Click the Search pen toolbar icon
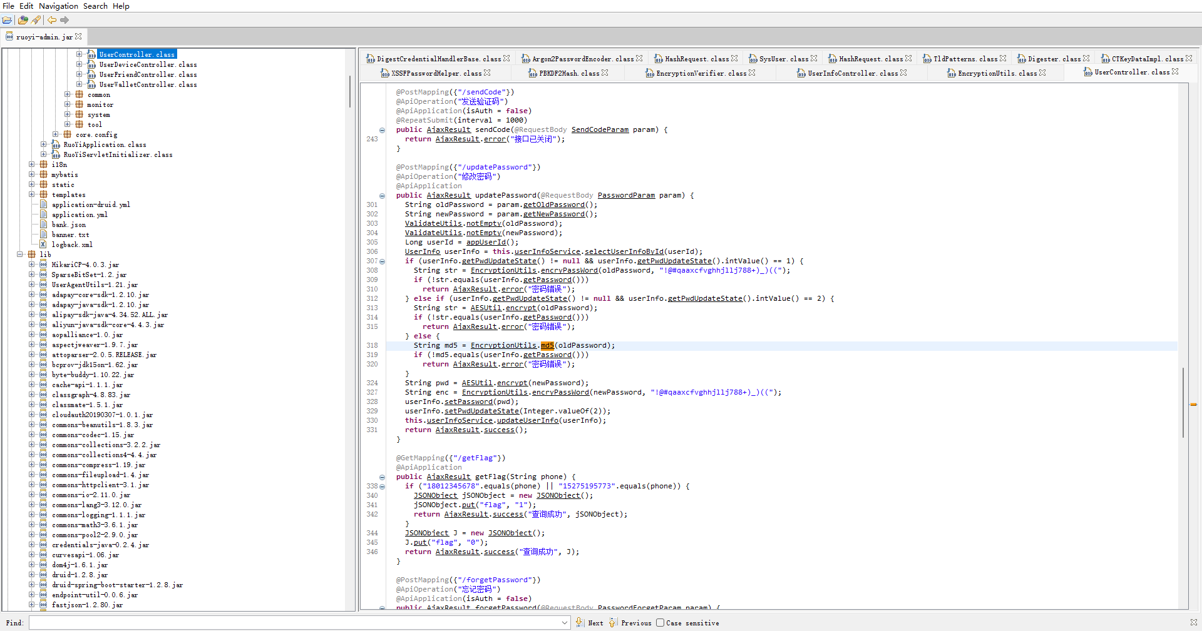 point(36,20)
